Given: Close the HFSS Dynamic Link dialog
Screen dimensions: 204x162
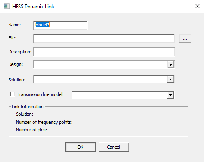Looking at the screenshot, I should 197,6.
